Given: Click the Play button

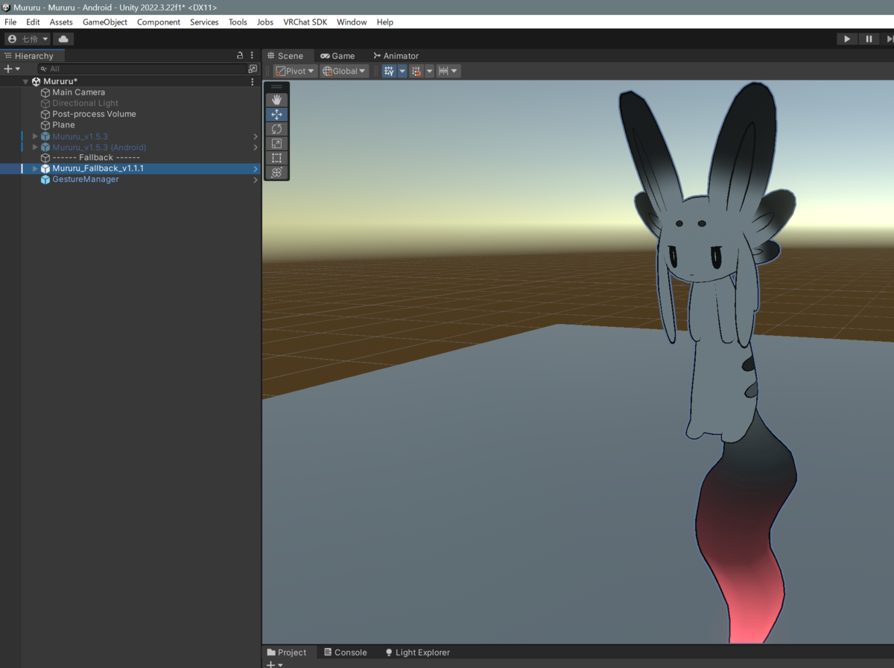Looking at the screenshot, I should tap(847, 39).
